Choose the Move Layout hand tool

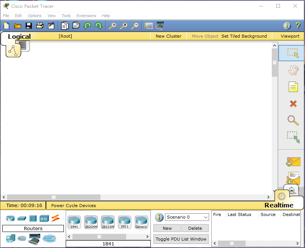293,70
